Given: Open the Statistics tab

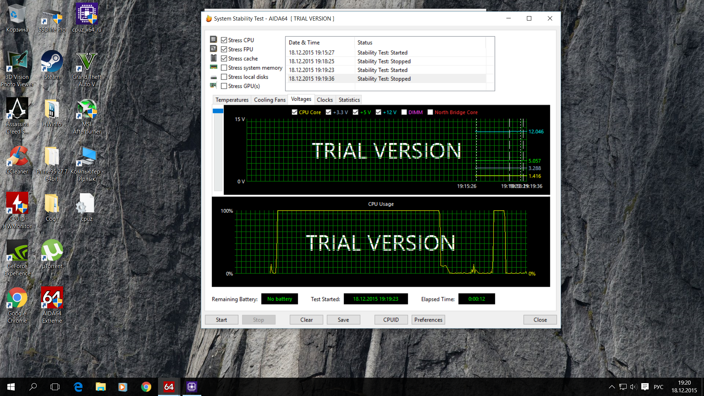Looking at the screenshot, I should [x=349, y=100].
